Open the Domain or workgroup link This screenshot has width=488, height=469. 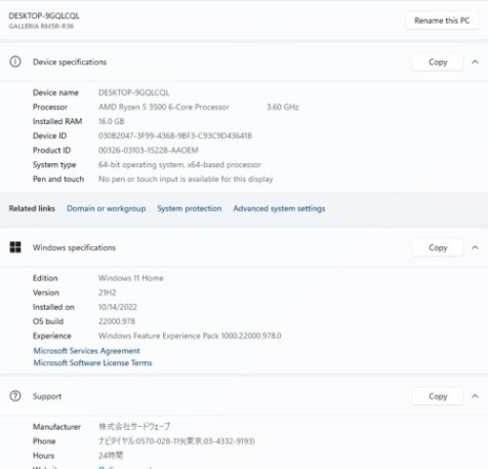pos(106,209)
